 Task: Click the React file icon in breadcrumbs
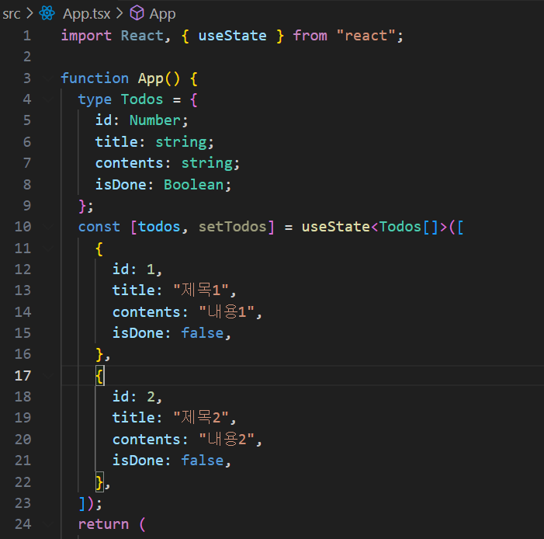[47, 13]
